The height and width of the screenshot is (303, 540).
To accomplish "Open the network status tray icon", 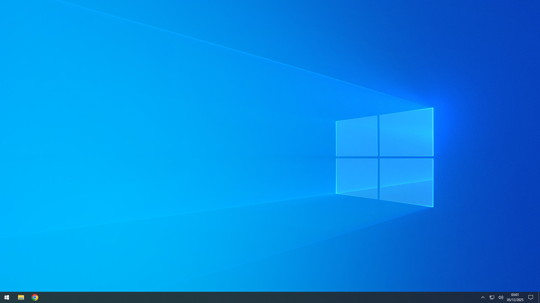I will pos(492,297).
